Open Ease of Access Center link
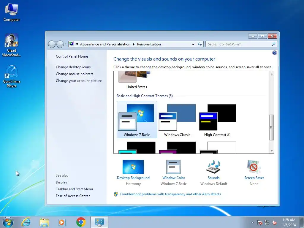Screen dimensions: 304x228 pyautogui.click(x=73, y=196)
